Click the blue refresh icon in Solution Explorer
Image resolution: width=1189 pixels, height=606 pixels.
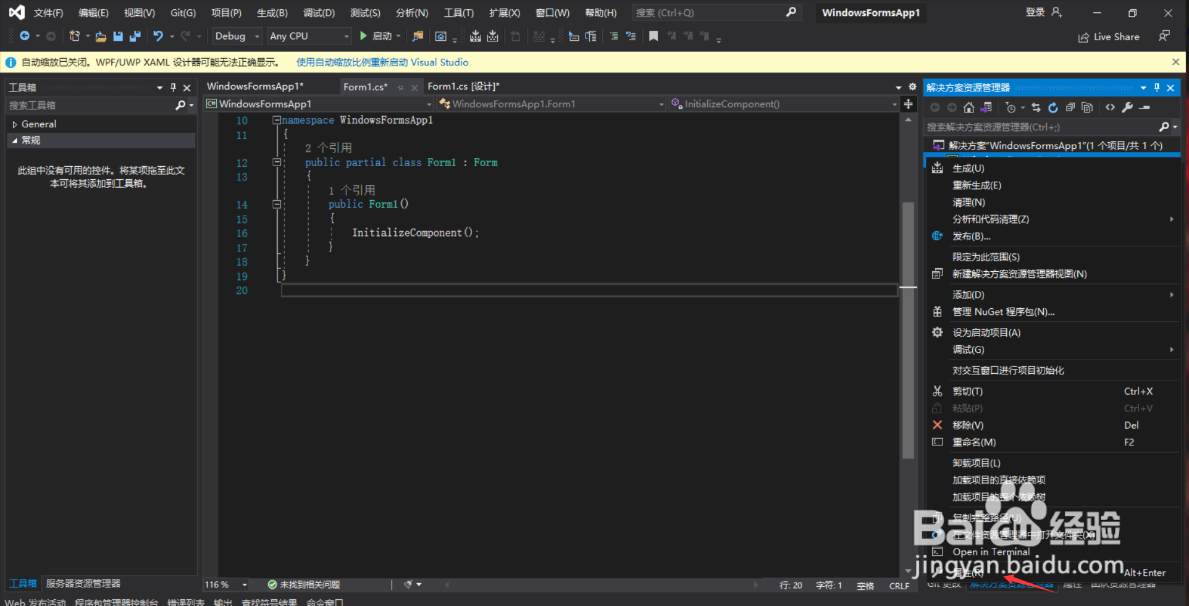tap(1053, 107)
